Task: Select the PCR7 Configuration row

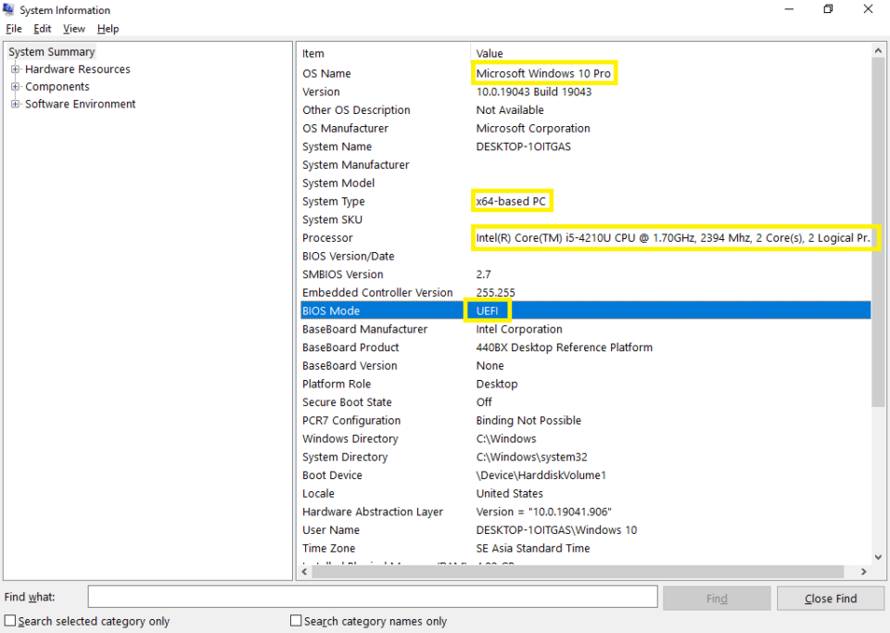Action: [585, 420]
